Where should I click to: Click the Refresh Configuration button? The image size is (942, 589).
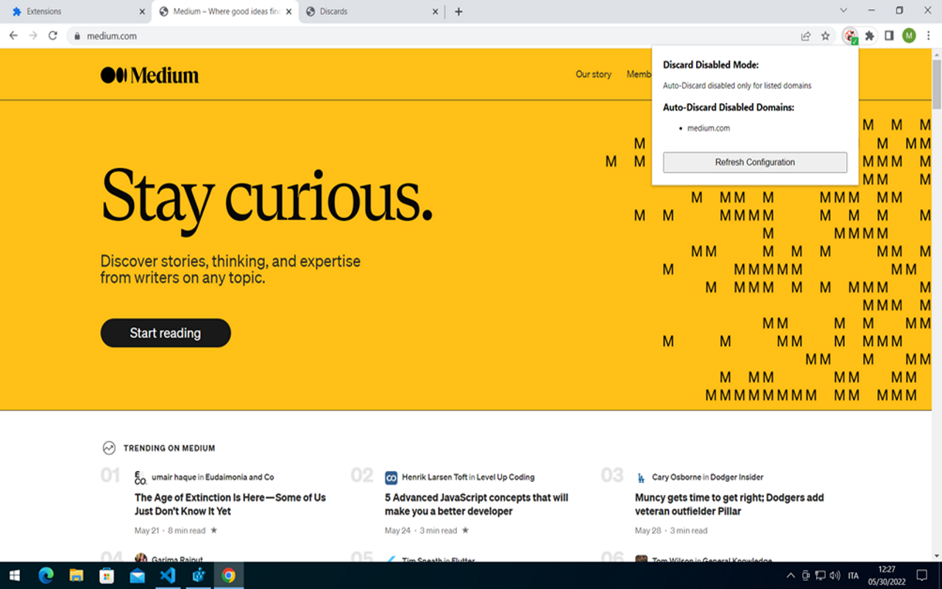tap(755, 163)
